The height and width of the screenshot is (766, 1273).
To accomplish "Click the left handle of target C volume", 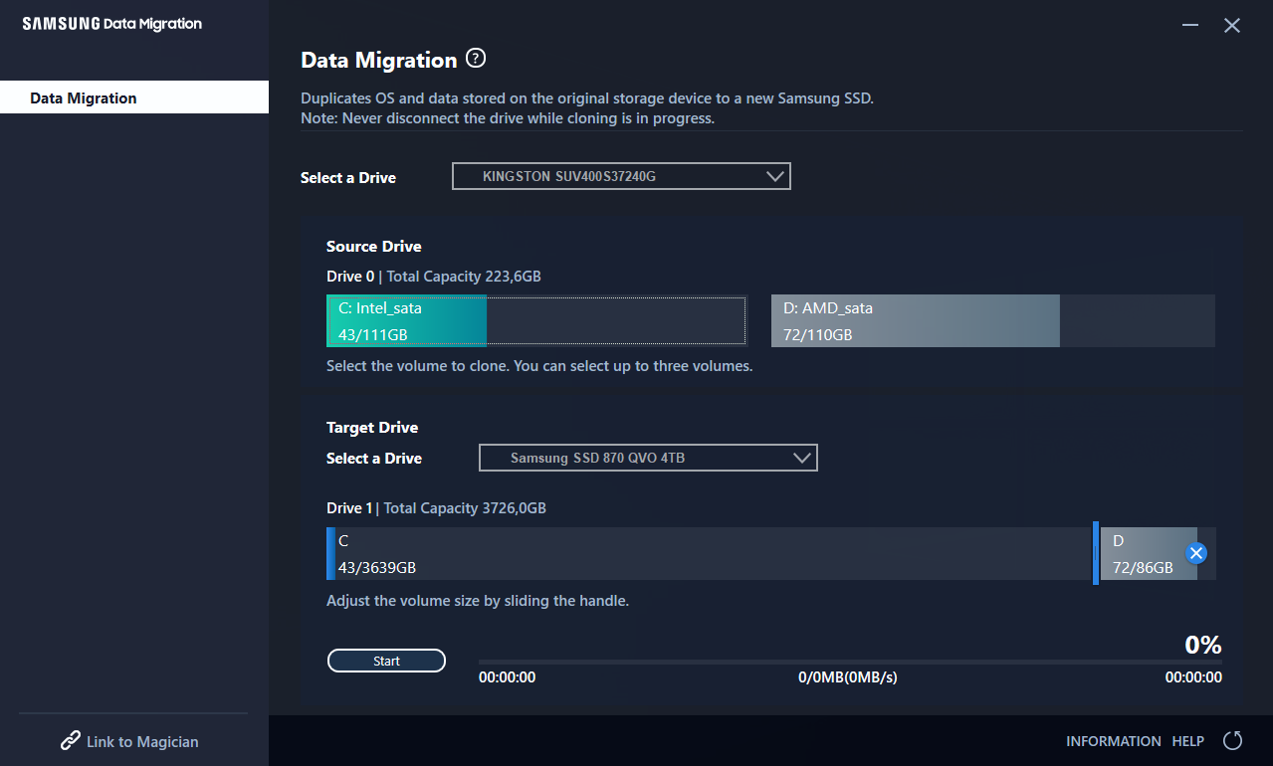I will (x=329, y=553).
